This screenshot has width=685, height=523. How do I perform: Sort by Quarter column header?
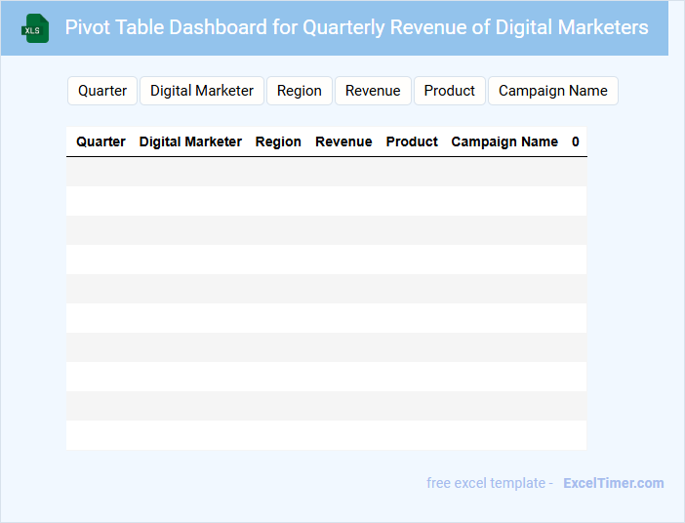(101, 141)
